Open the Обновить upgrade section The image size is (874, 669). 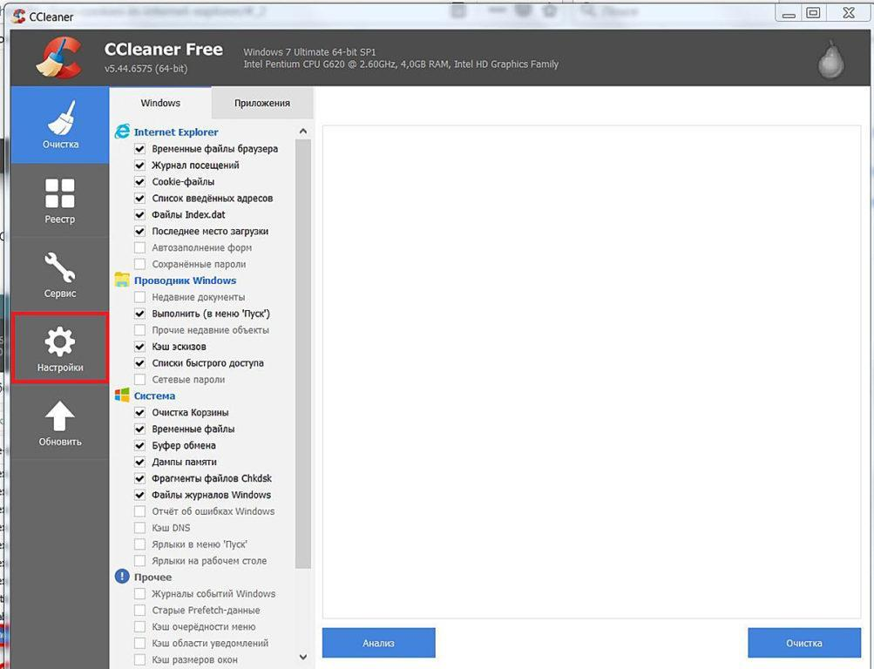59,422
